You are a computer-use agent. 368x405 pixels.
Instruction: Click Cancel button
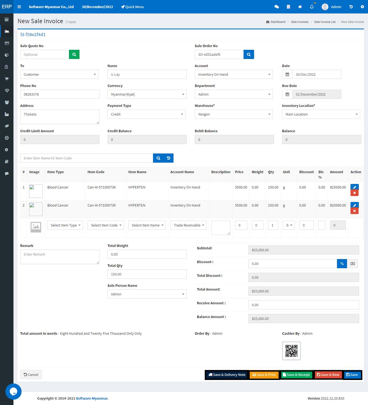(x=31, y=375)
